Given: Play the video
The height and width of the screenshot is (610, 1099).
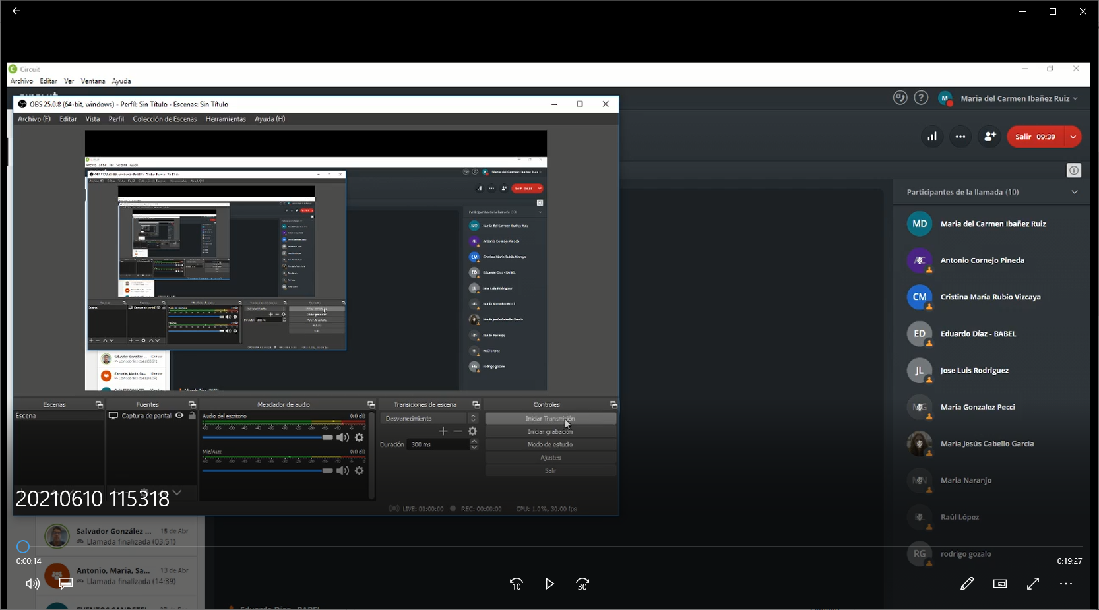Looking at the screenshot, I should click(x=549, y=584).
